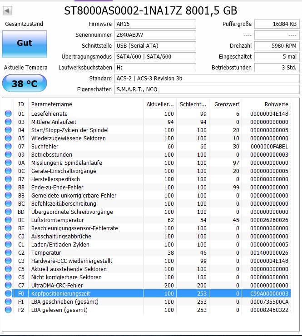Image resolution: width=302 pixels, height=336 pixels.
Task: Click the Schlecht... column header
Action: pos(193,104)
